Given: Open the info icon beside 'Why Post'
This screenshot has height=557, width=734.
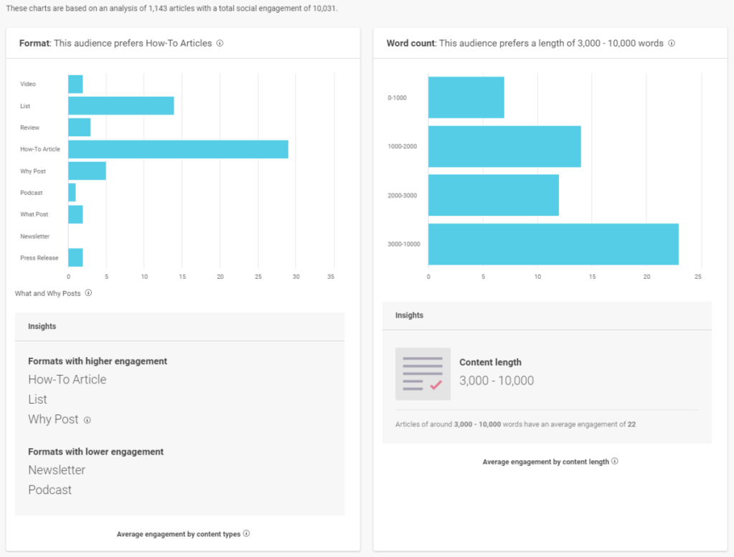Looking at the screenshot, I should pos(87,419).
